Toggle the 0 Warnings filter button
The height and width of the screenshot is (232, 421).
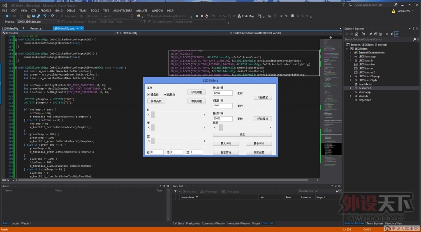click(x=208, y=191)
